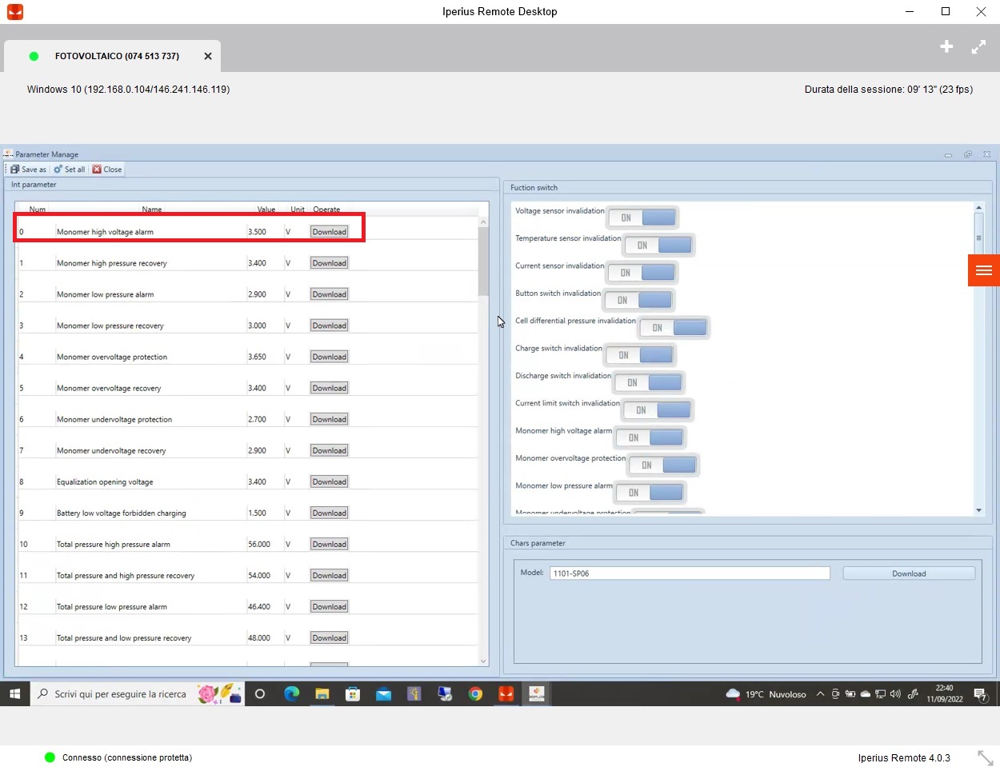Viewport: 1000px width, 771px height.
Task: Click the remote clock showing 22:40
Action: point(944,693)
